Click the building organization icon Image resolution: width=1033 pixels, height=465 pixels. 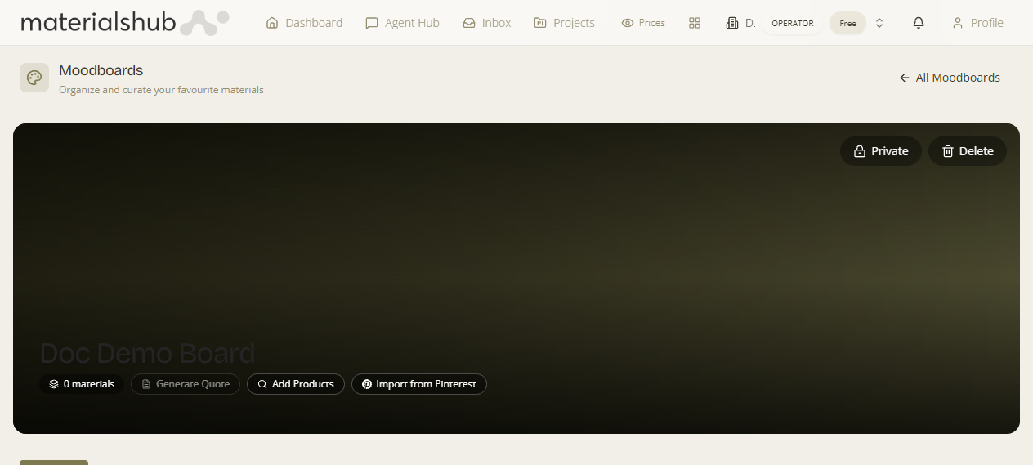pos(732,23)
